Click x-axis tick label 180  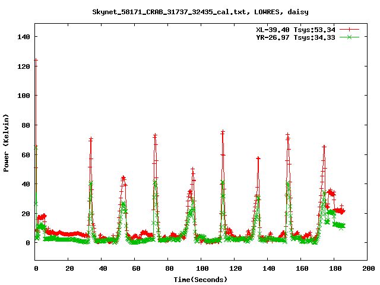[x=335, y=268]
